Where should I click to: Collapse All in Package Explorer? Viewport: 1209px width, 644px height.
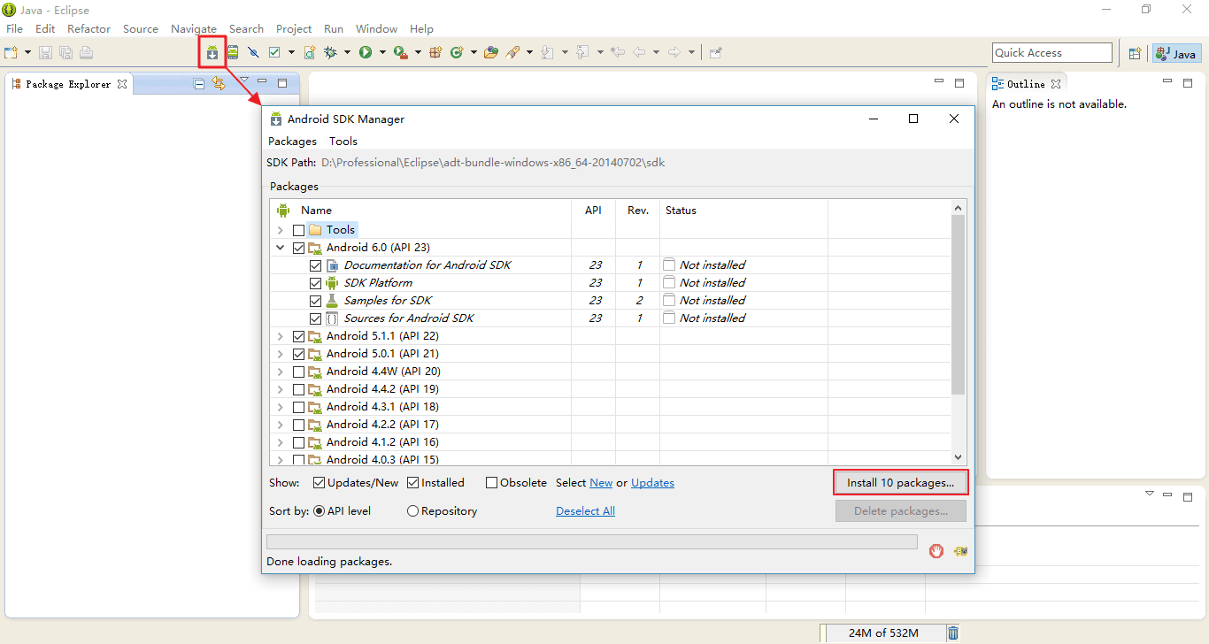199,84
